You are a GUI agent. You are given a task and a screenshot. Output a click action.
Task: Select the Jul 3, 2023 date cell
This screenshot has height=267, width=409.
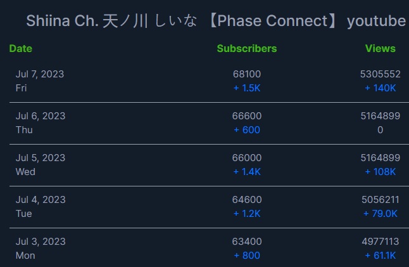[40, 242]
